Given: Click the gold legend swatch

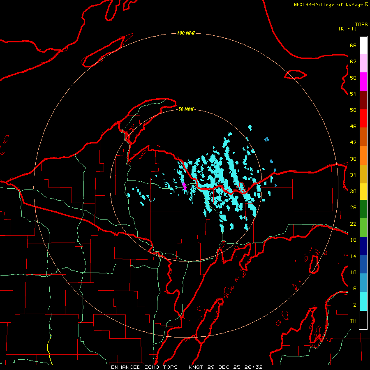Looking at the screenshot, I should pos(363,174).
